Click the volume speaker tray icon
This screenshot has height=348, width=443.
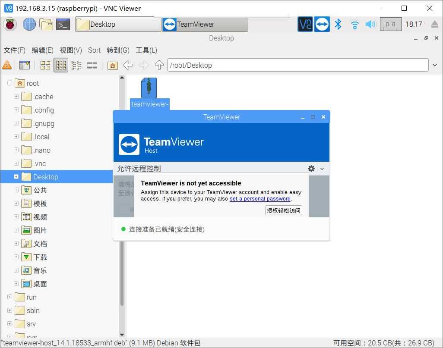point(370,24)
